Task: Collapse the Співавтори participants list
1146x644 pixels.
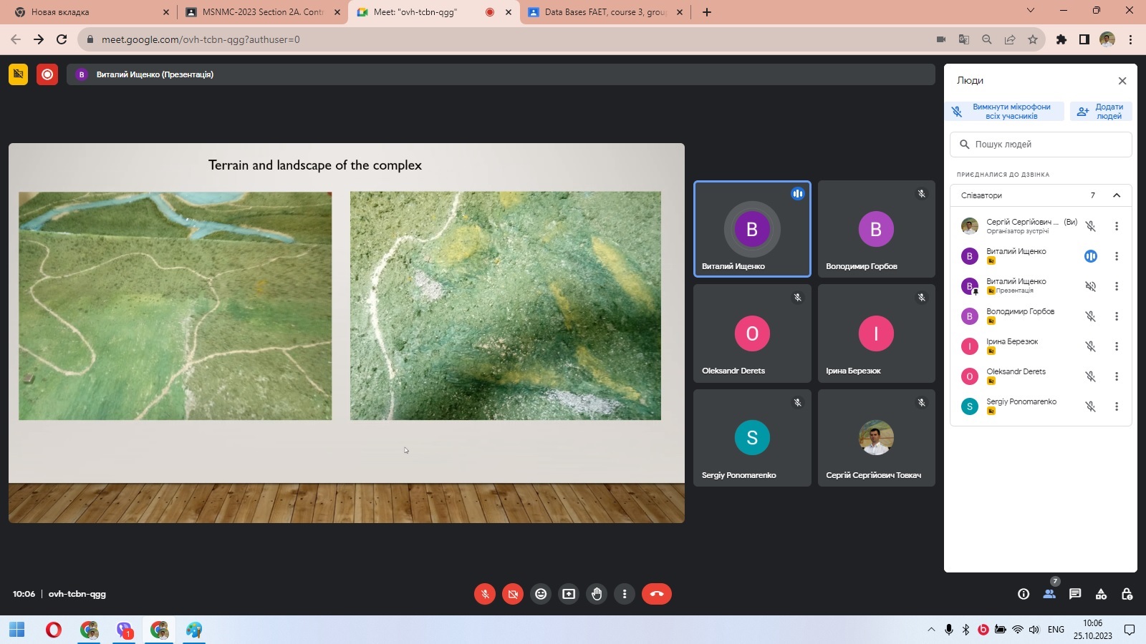Action: [x=1116, y=195]
